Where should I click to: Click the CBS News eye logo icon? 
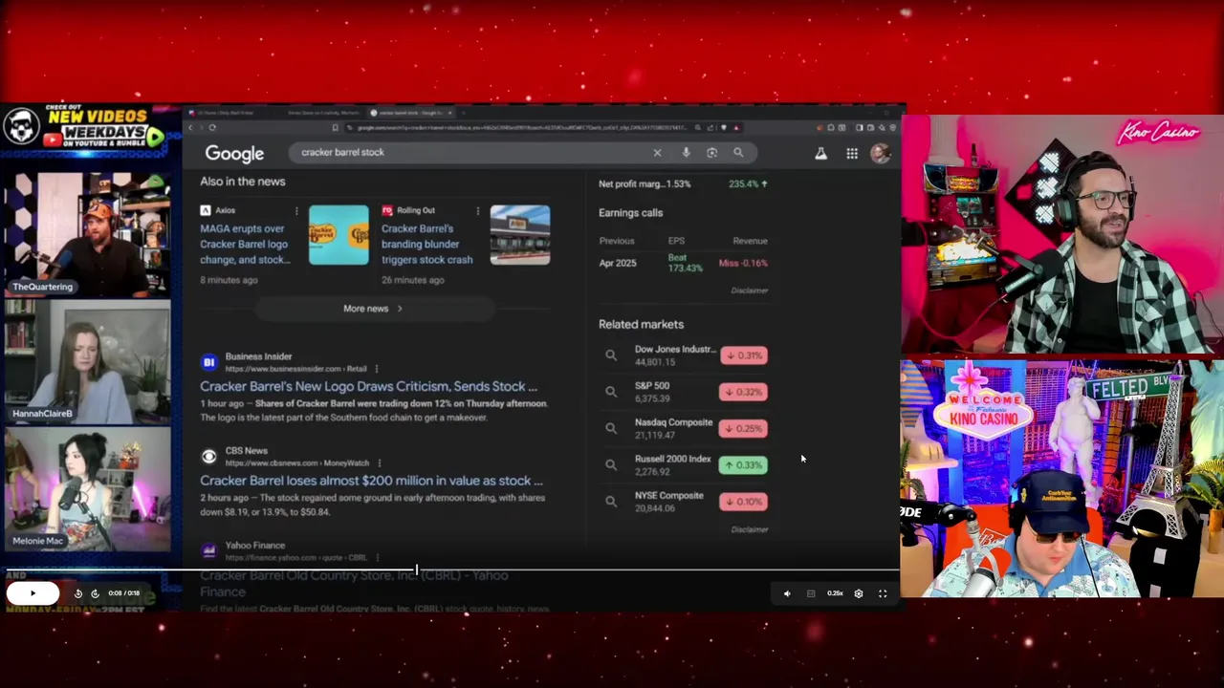tap(208, 457)
